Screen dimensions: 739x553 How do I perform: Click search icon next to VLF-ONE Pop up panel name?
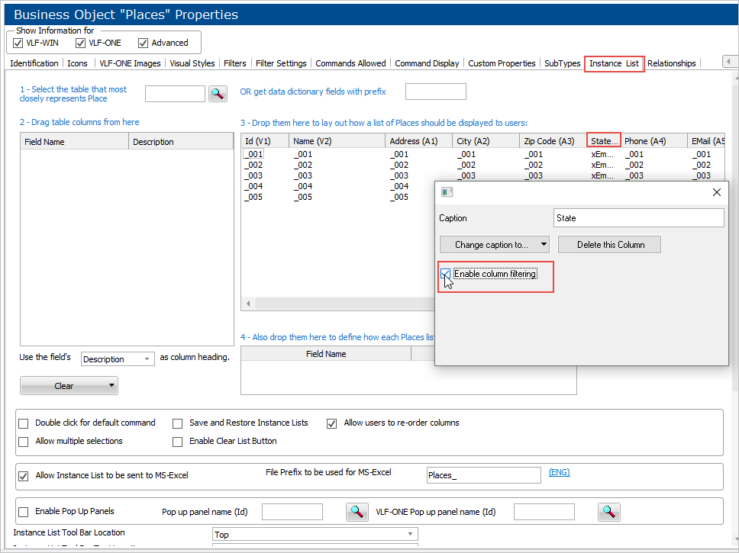[608, 512]
